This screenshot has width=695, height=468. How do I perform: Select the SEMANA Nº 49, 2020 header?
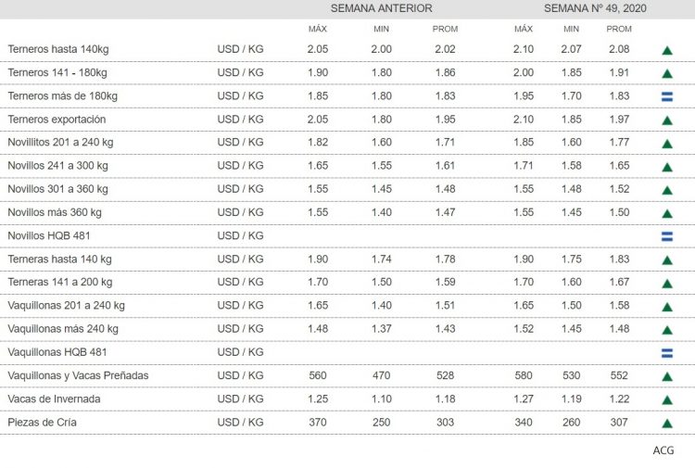click(x=595, y=8)
